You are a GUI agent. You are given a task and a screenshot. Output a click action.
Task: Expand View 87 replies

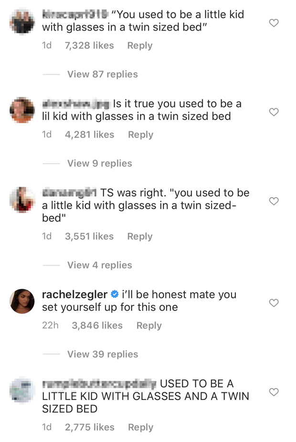click(102, 74)
